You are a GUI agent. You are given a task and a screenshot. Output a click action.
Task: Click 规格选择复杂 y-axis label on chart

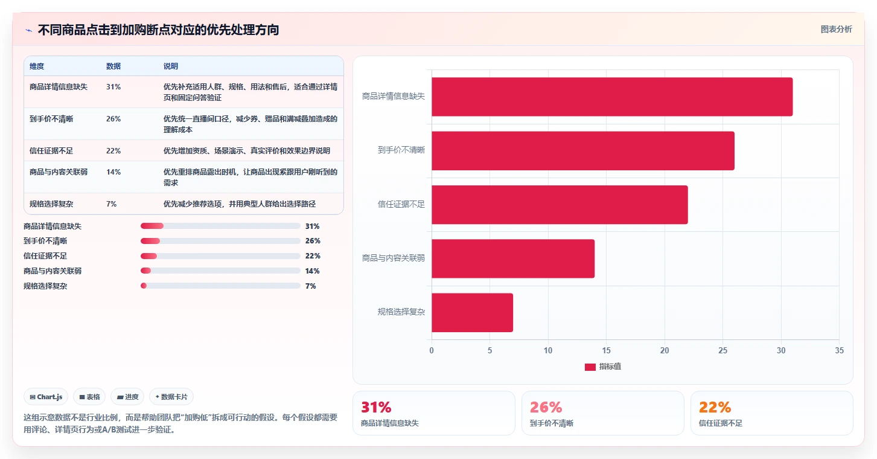401,312
